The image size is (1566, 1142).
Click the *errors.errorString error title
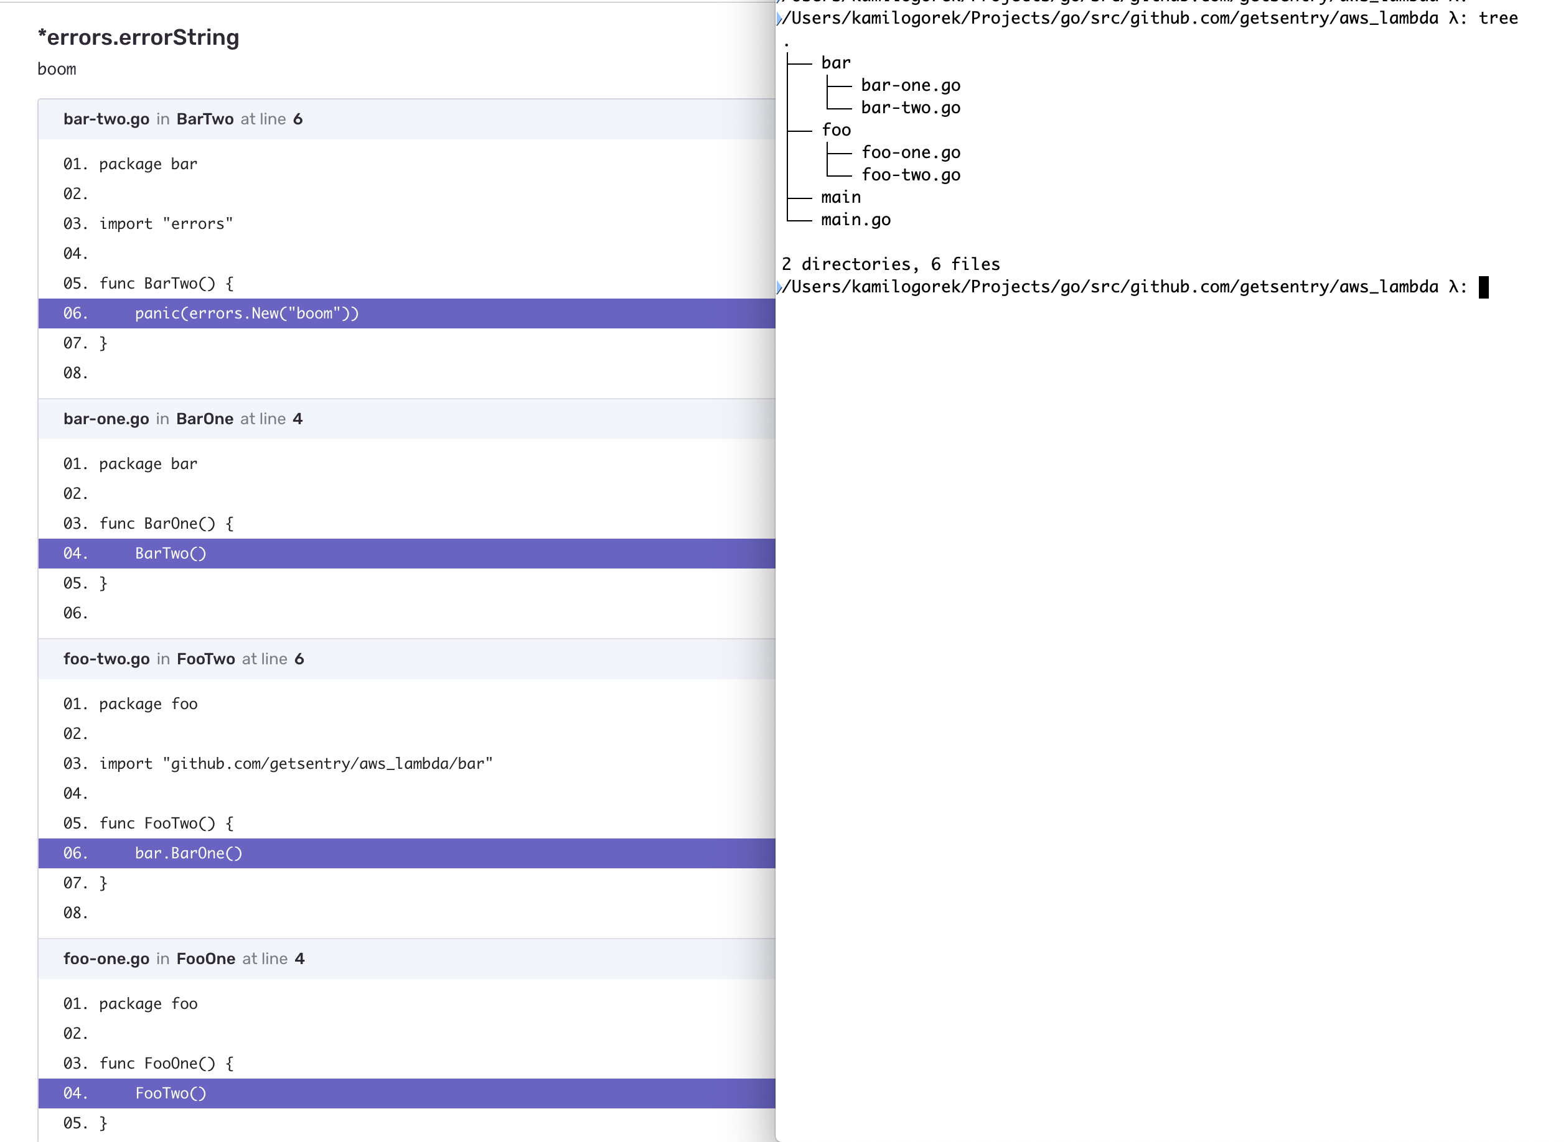tap(138, 38)
